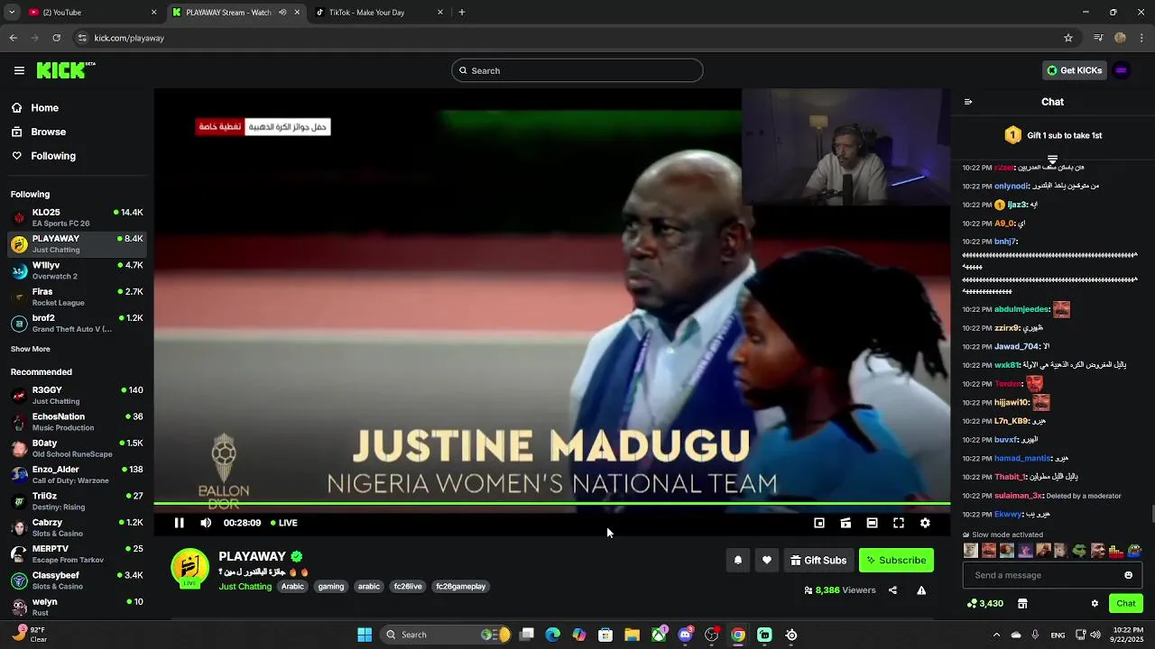The image size is (1155, 649).
Task: Open Cabrzy Slots & Casino channel
Action: click(77, 527)
